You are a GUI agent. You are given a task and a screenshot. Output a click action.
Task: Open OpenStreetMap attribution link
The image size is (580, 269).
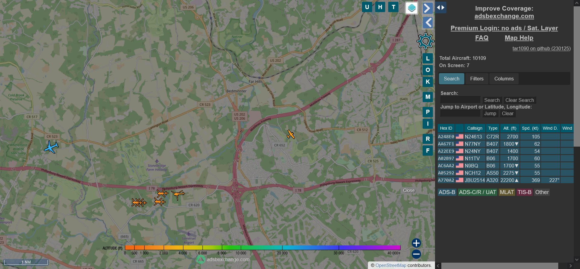click(391, 265)
